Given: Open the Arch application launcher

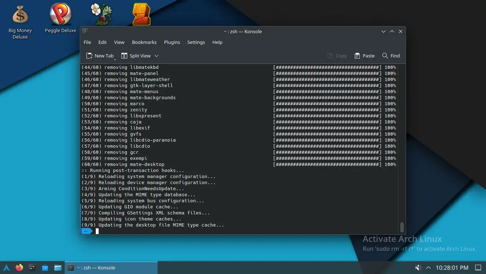Looking at the screenshot, I should pyautogui.click(x=6, y=268).
